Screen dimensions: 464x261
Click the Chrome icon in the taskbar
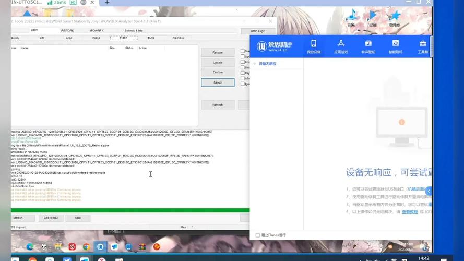click(x=86, y=247)
